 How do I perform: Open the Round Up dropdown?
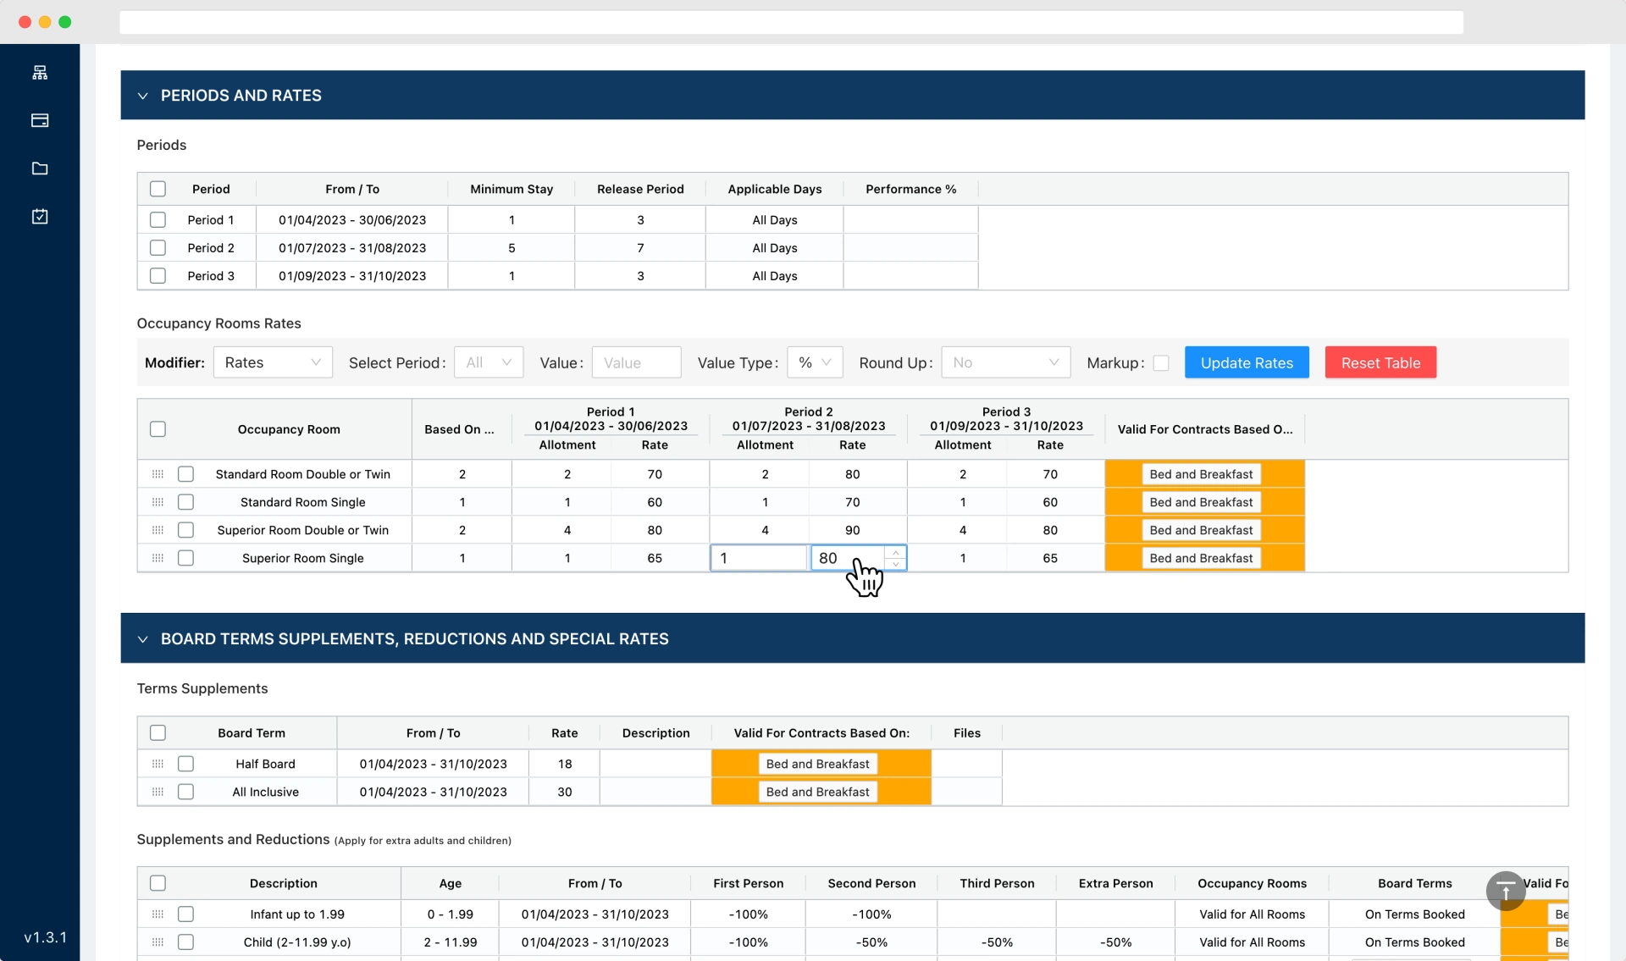1006,362
